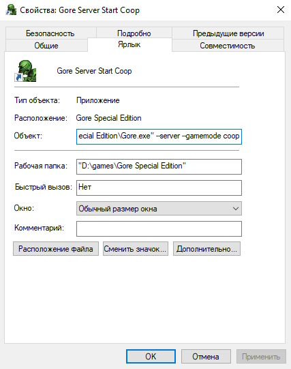Click the Отмена cancel button
Viewport: 291px width, 369px height.
(x=206, y=356)
